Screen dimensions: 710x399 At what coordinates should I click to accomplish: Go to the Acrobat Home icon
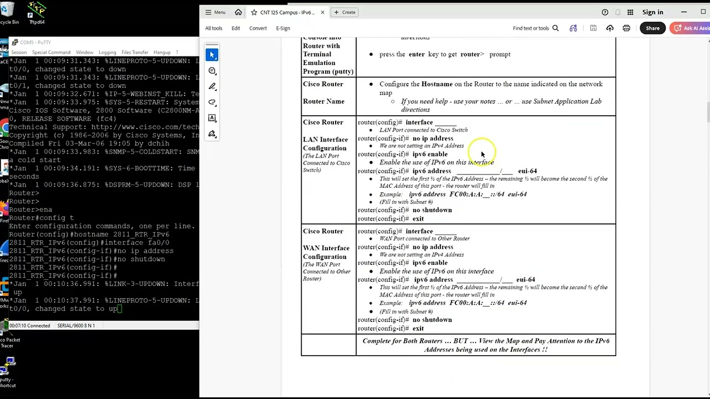pos(239,12)
